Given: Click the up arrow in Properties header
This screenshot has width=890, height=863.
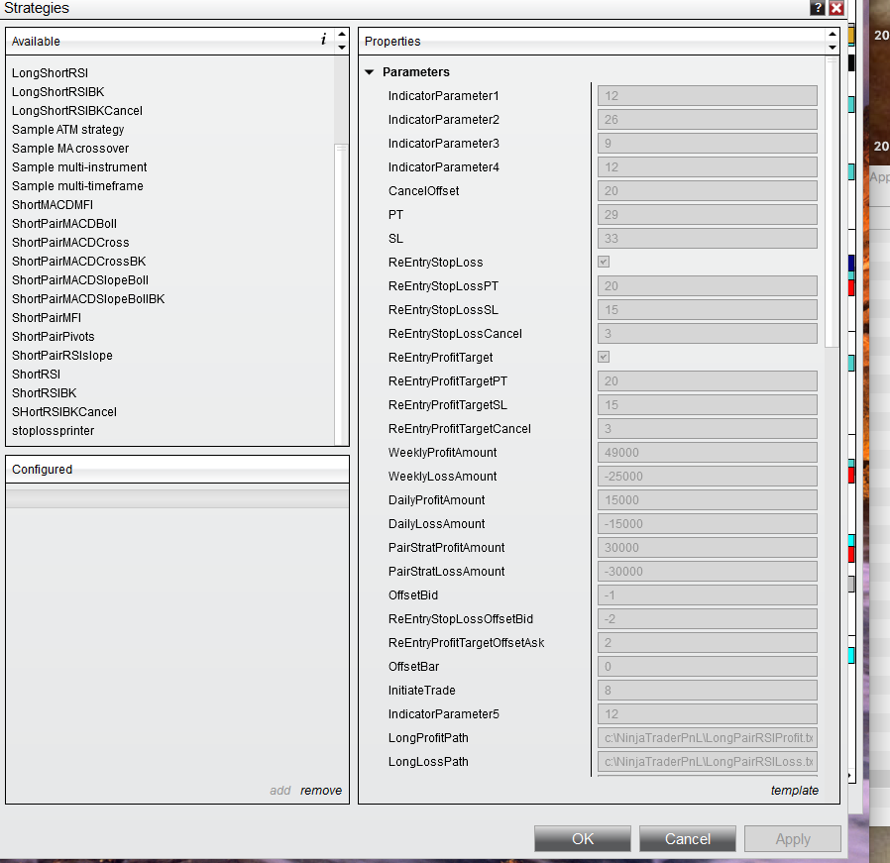Looking at the screenshot, I should click(x=833, y=34).
